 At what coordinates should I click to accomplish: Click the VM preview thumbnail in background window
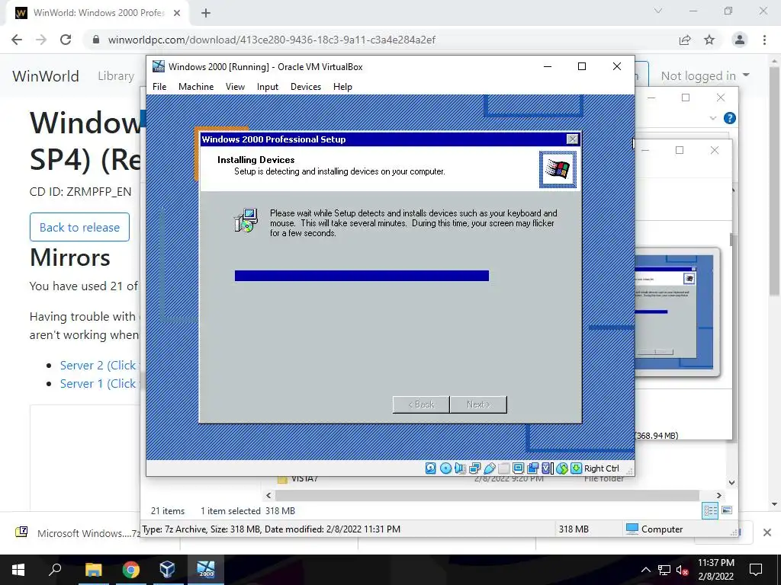(x=677, y=312)
